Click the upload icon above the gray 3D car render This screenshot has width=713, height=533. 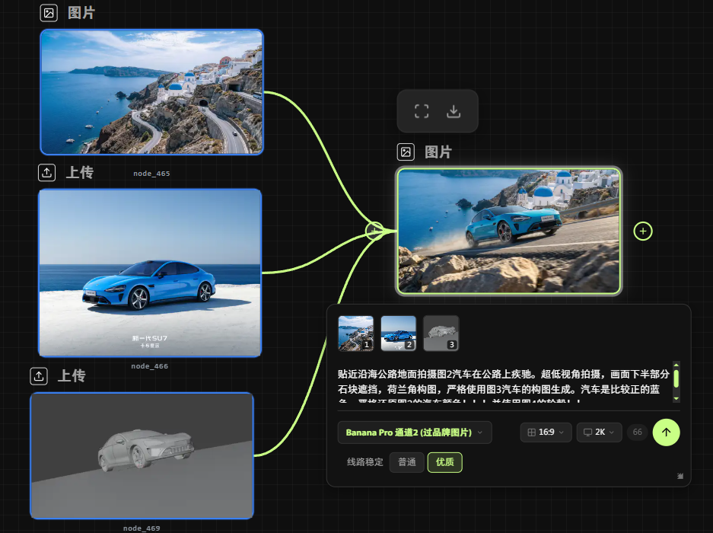(x=40, y=376)
